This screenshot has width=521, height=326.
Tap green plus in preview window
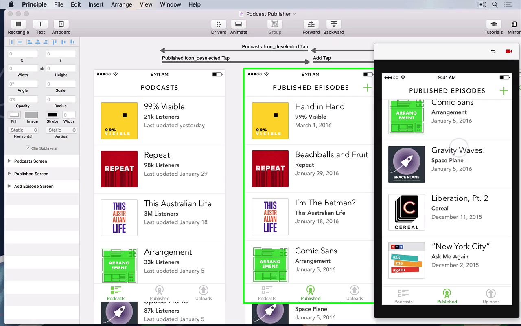coord(504,91)
